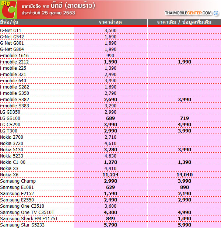Click the 2,190 original price for Samsung E2152

click(185, 194)
